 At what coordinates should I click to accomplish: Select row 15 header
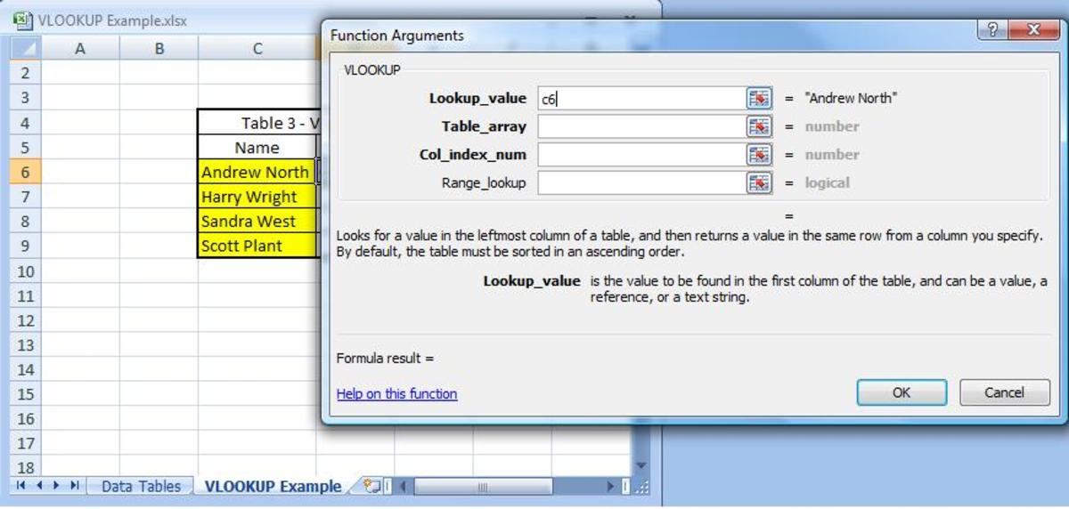[25, 393]
